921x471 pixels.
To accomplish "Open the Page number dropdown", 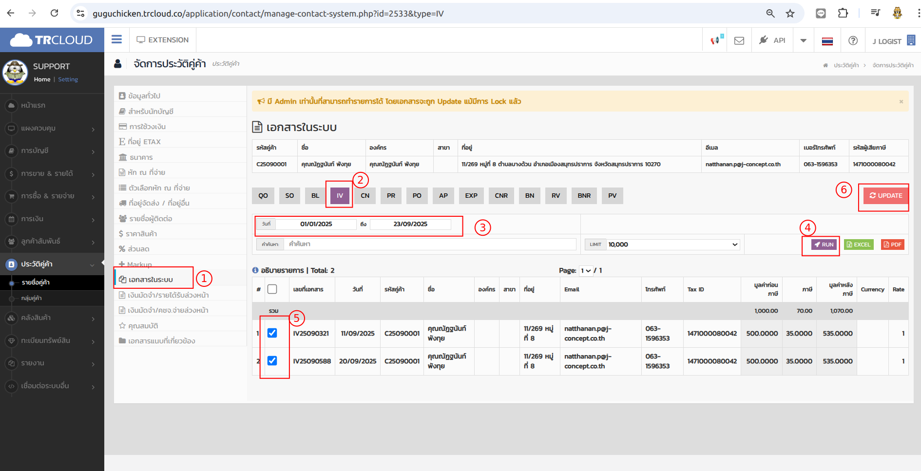I will [586, 271].
